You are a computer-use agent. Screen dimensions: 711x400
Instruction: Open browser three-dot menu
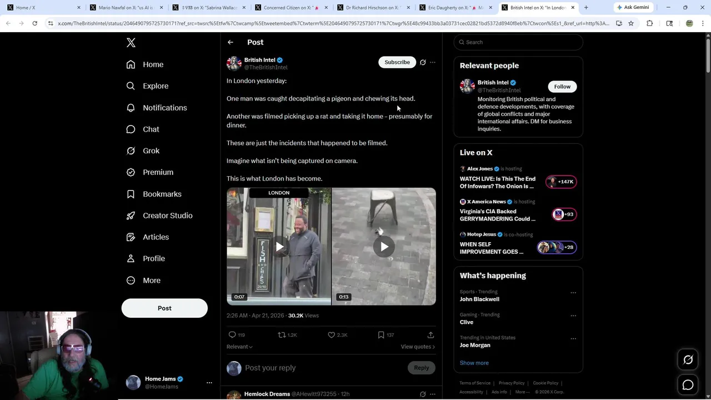pyautogui.click(x=703, y=23)
